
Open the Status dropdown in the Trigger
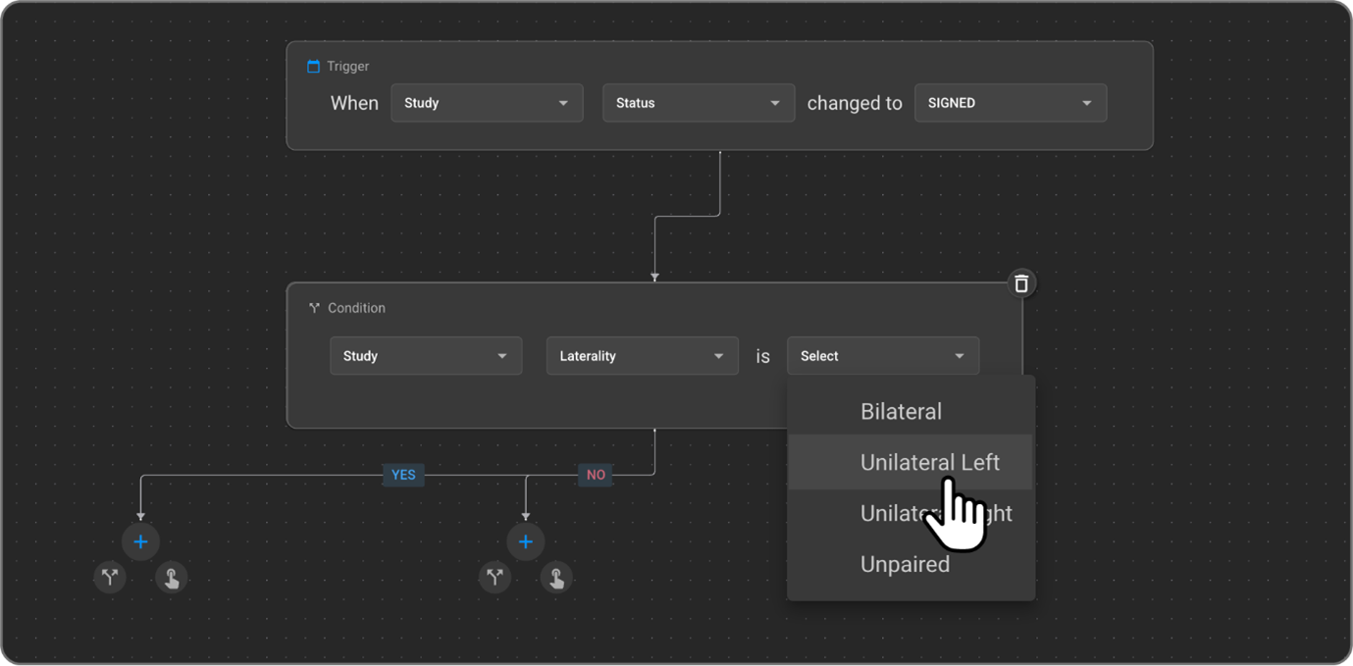click(x=698, y=103)
